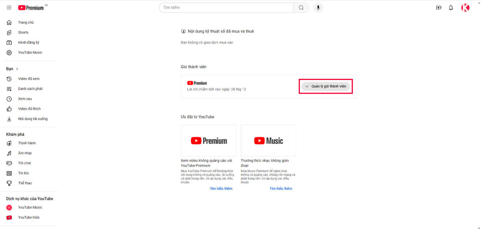The image size is (481, 229).
Task: Click the YouTube Music offer thumbnail
Action: coord(269,141)
